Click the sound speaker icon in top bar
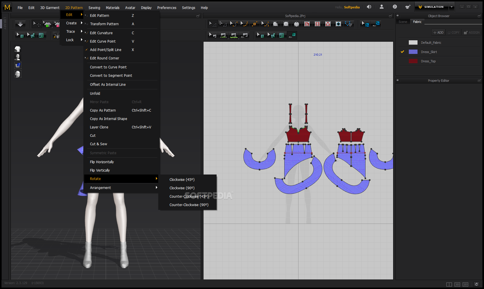The width and height of the screenshot is (484, 289). click(x=369, y=7)
